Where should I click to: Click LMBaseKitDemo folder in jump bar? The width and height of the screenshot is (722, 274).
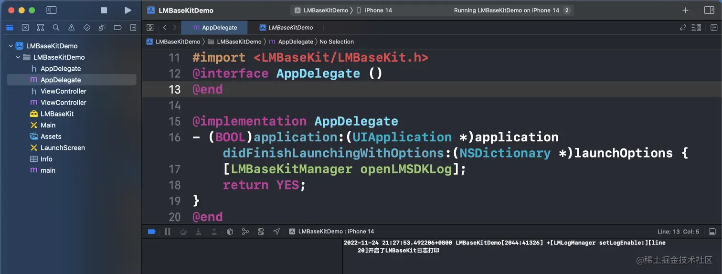pos(234,42)
